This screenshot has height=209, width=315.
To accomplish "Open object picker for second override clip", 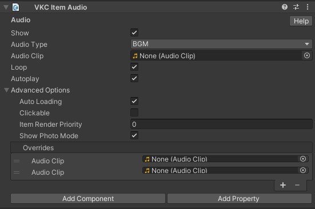I will click(303, 170).
